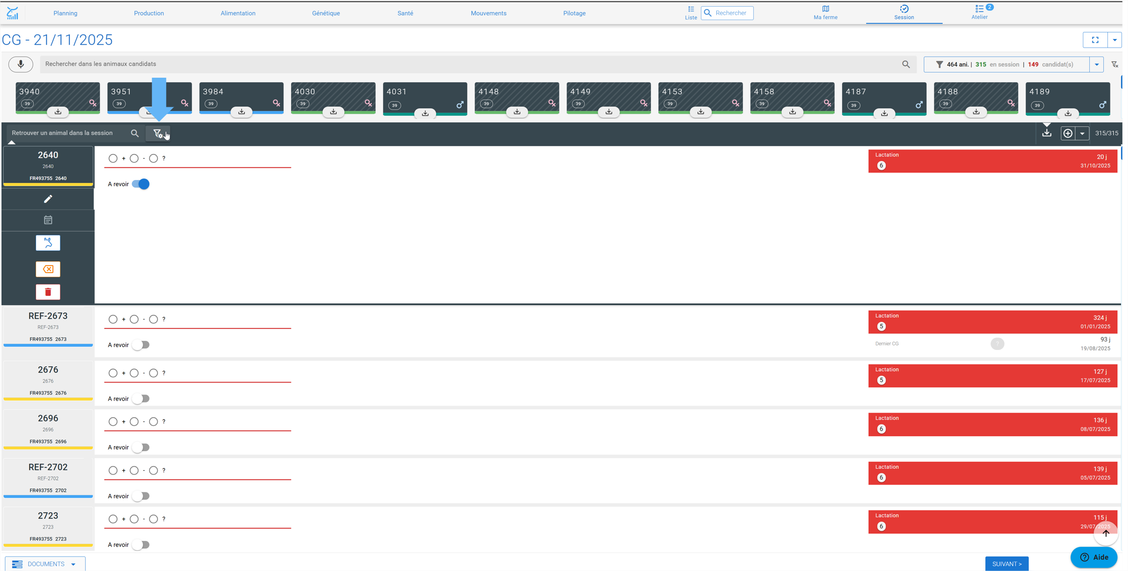This screenshot has height=571, width=1128.
Task: Select the + radio for animal 2696
Action: 113,422
